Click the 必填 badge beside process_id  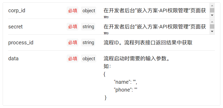click(72, 43)
